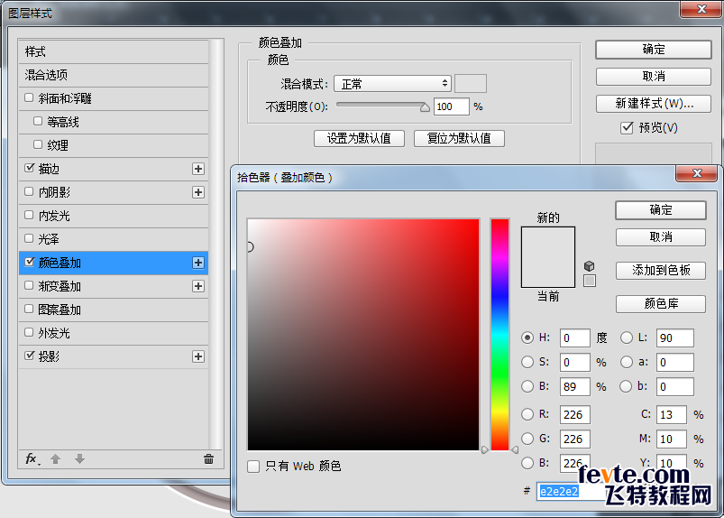This screenshot has height=518, width=724.
Task: Open 混合选项 in the style list
Action: [x=114, y=75]
